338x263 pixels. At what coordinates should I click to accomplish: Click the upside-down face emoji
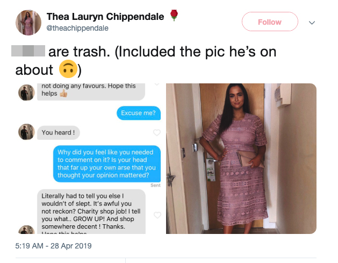click(x=68, y=69)
